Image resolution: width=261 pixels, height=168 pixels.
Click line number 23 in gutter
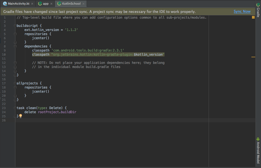[x=4, y=108]
